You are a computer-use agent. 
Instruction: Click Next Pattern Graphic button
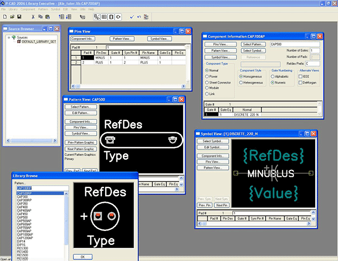pos(81,149)
